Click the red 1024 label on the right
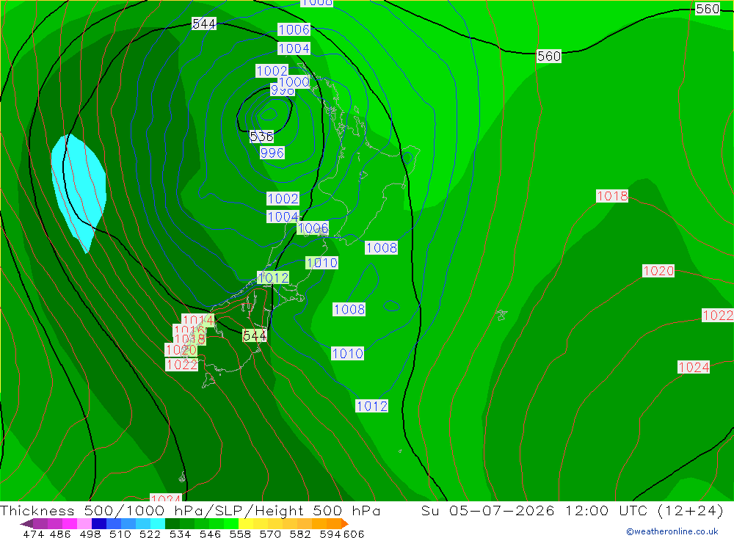Screen dimensions: 734x538 [694, 367]
